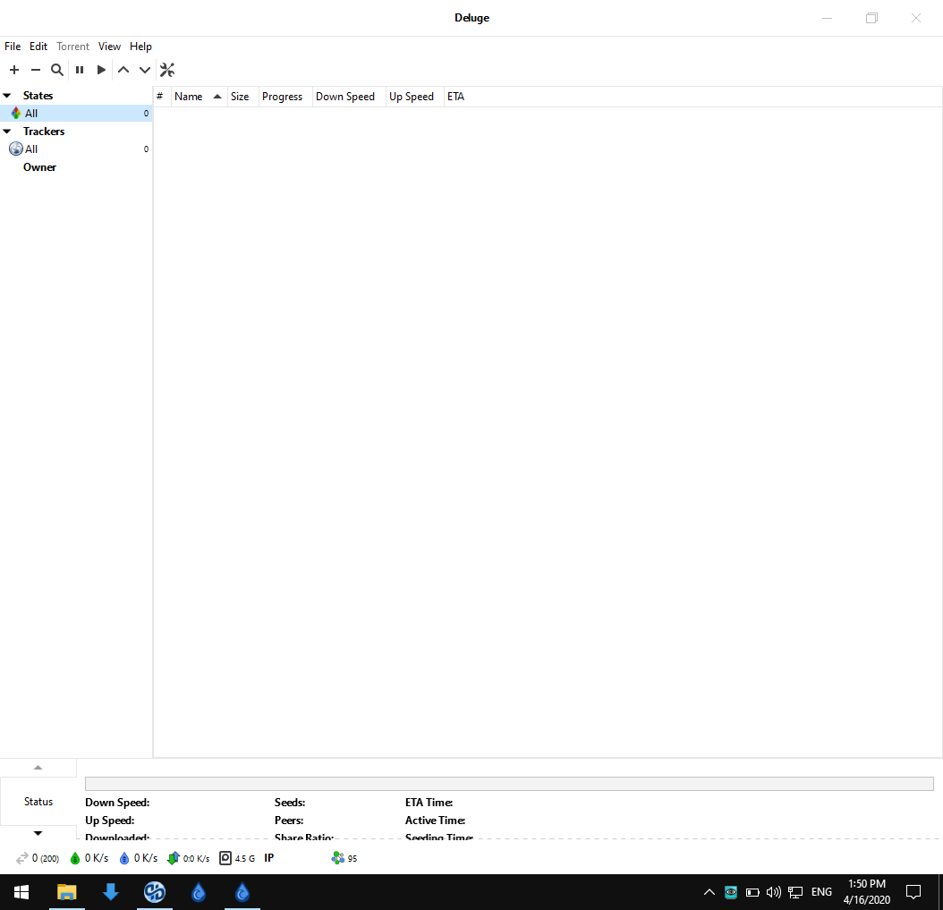943x910 pixels.
Task: Click the free disk space status icon
Action: [x=225, y=858]
